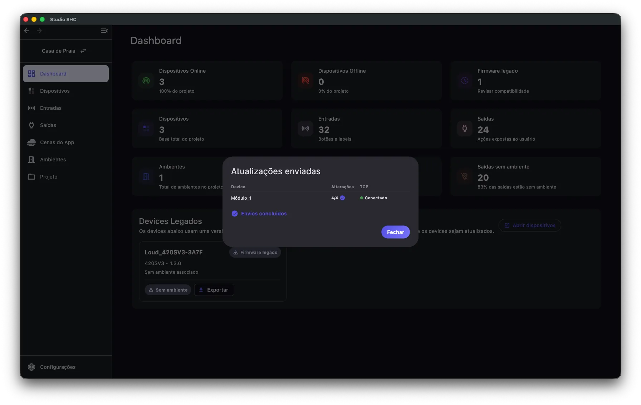This screenshot has width=641, height=405.
Task: Click Devices Legados section heading
Action: click(x=170, y=221)
